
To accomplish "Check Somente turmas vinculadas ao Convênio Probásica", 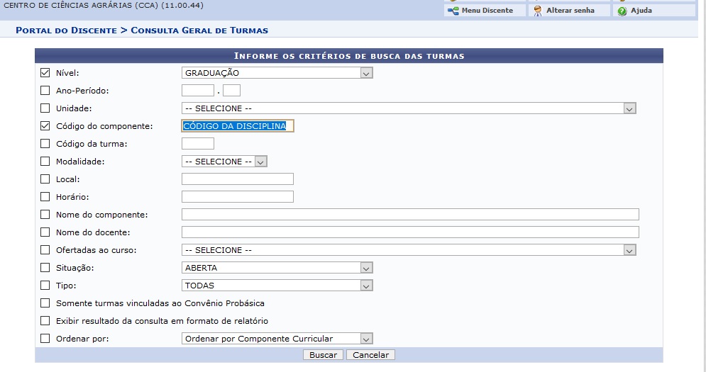I will coord(45,303).
